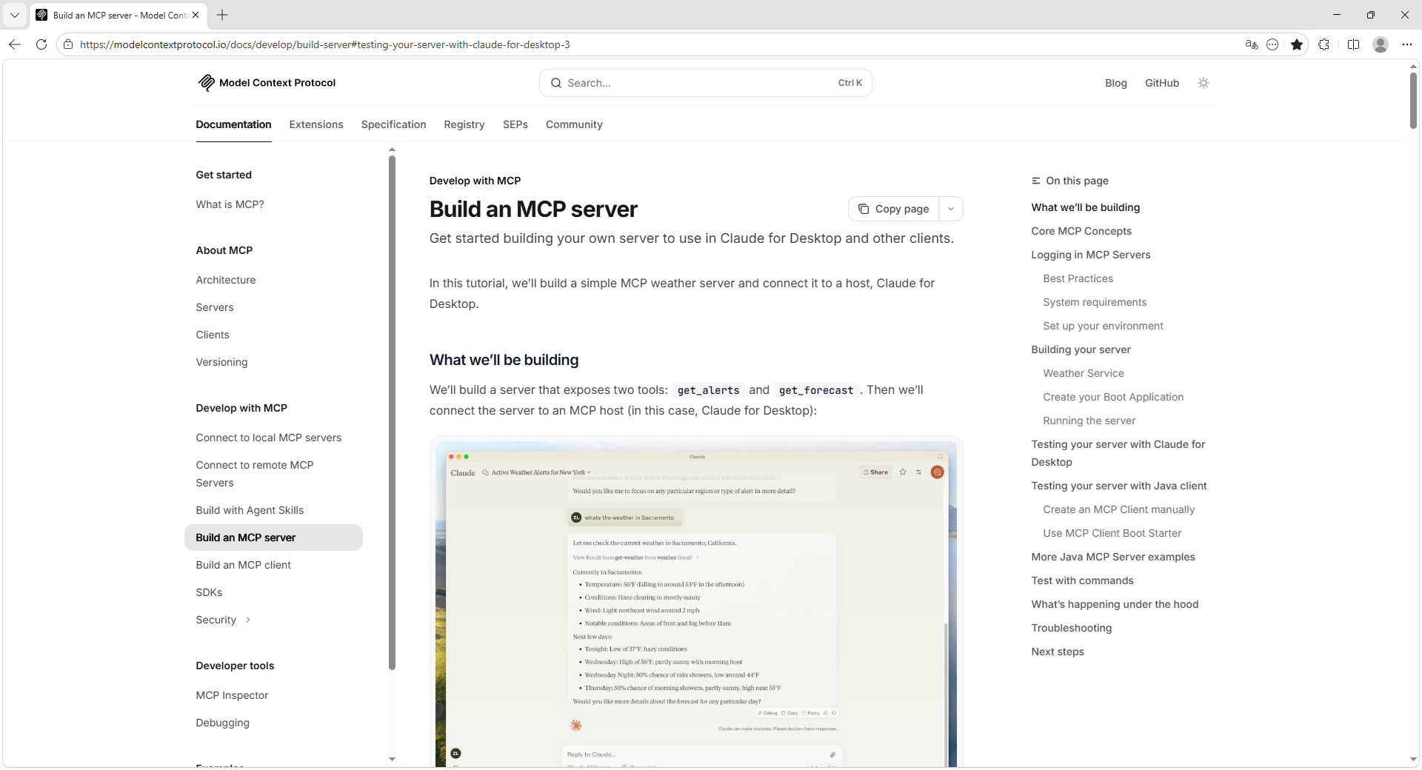Open the split screen icon in browser toolbar
Screen dimensions: 1422x770
click(1353, 44)
